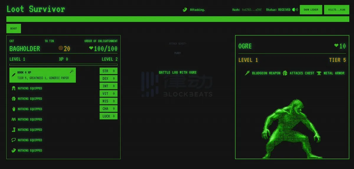This screenshot has height=169, width=354.
Task: Click the CAT race label
Action: click(12, 41)
